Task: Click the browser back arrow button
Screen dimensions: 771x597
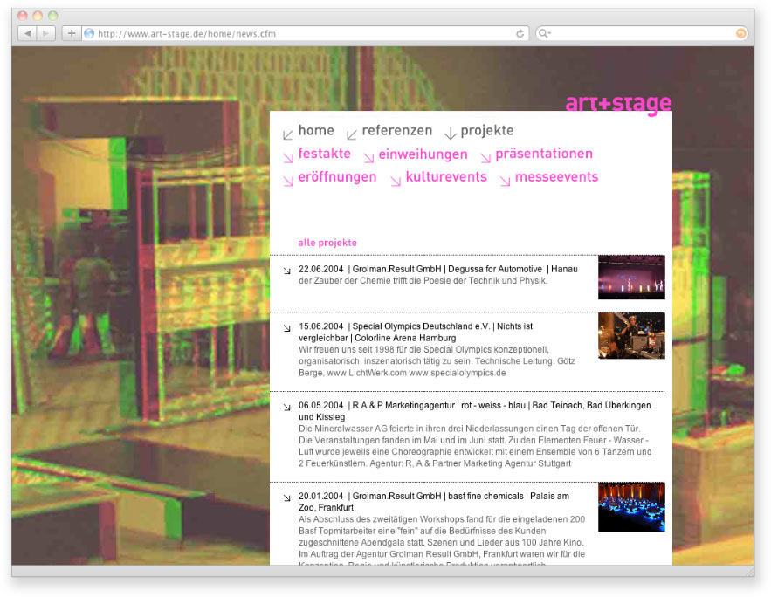Action: click(26, 33)
